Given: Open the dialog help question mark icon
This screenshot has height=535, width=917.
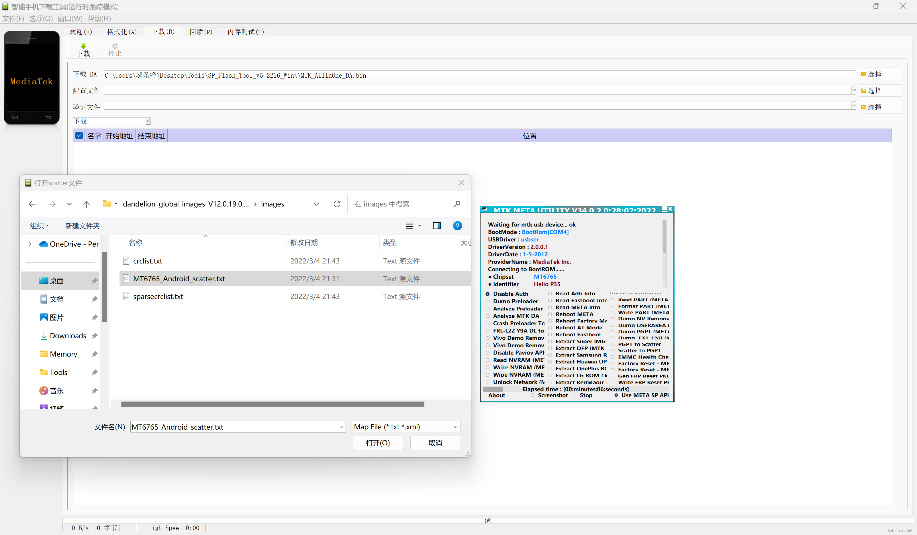Looking at the screenshot, I should (457, 226).
